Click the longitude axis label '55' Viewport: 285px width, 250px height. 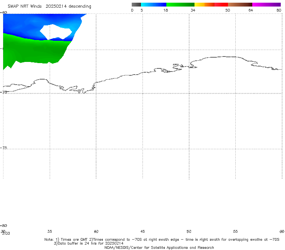click(235, 231)
